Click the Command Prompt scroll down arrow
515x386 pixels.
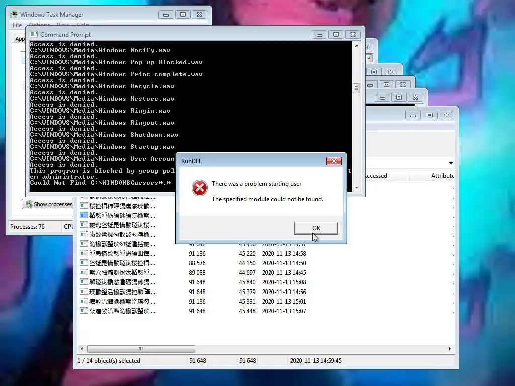click(357, 188)
